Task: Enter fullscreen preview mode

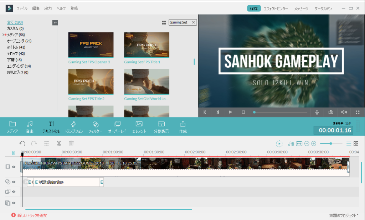Action: 358,112
